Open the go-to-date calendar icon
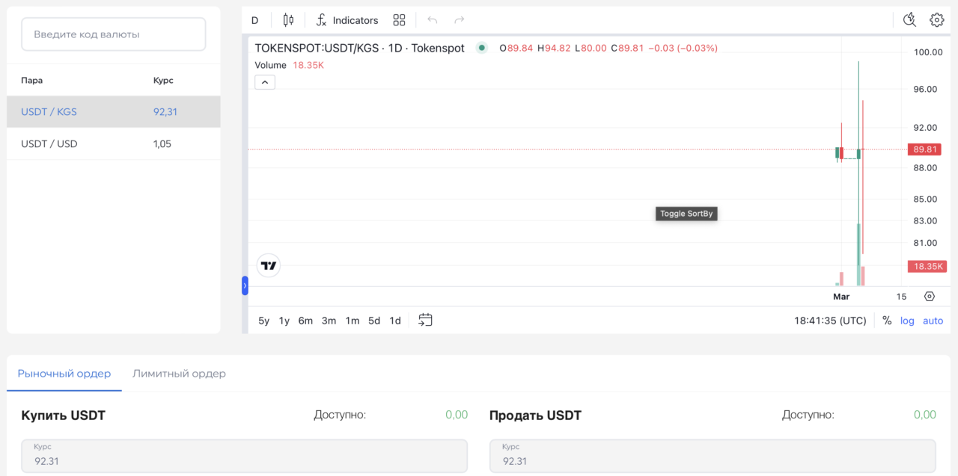The height and width of the screenshot is (476, 958). point(425,321)
